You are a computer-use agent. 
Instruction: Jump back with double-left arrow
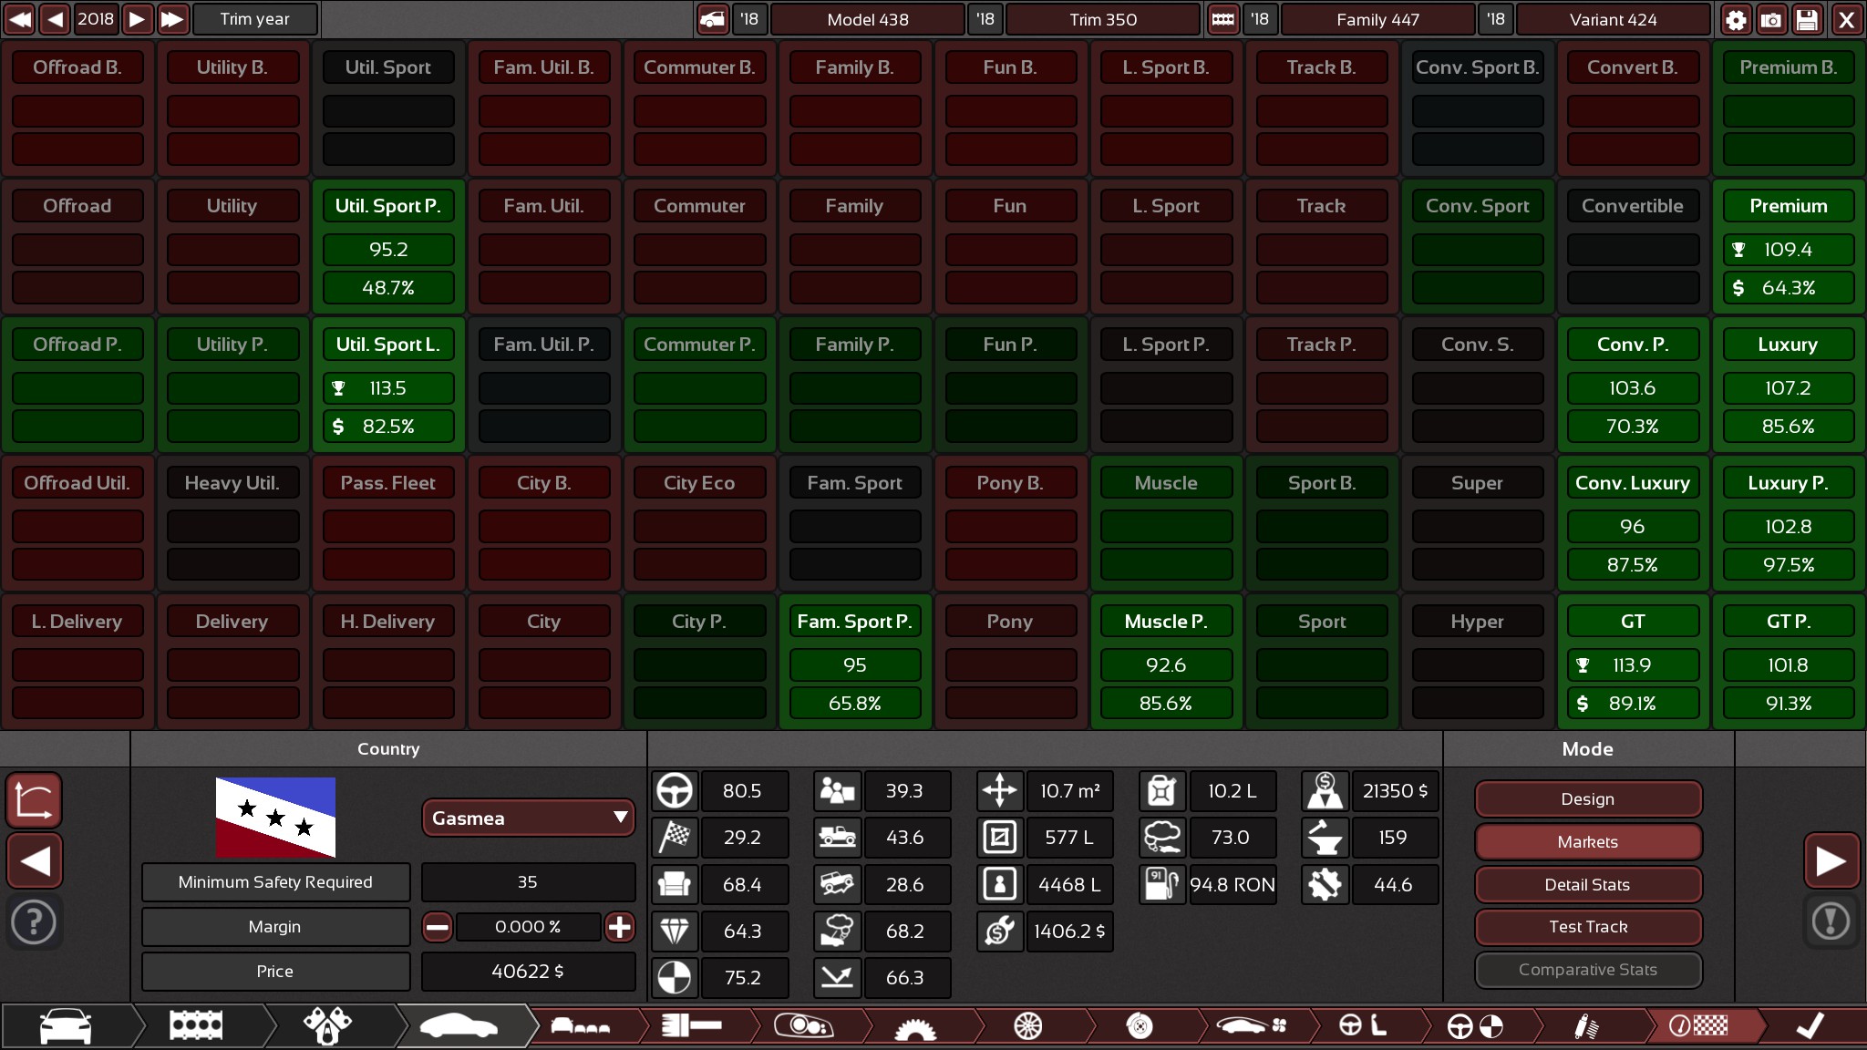click(20, 19)
